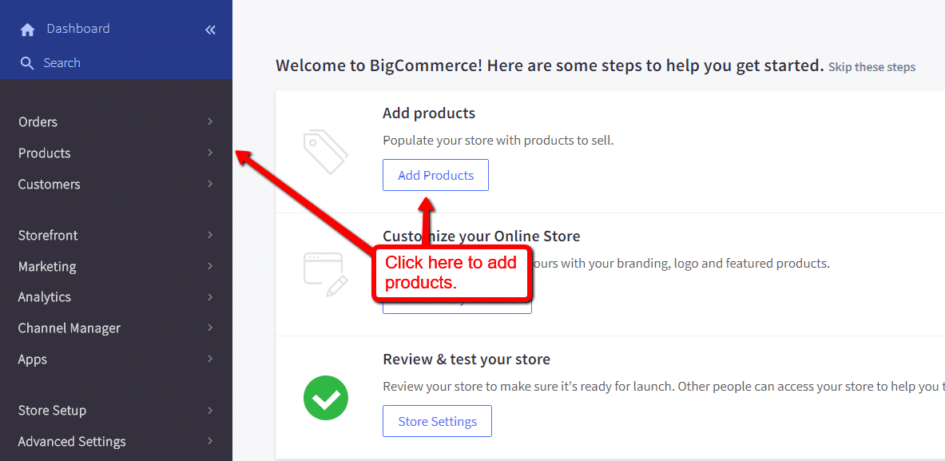Click the green checkmark for Review & test

(326, 398)
